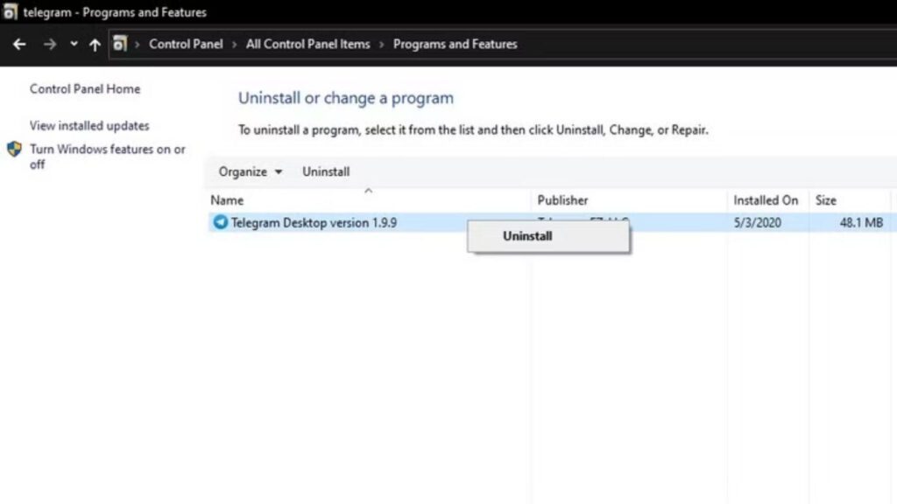Sort programs by Size column header

tap(826, 200)
